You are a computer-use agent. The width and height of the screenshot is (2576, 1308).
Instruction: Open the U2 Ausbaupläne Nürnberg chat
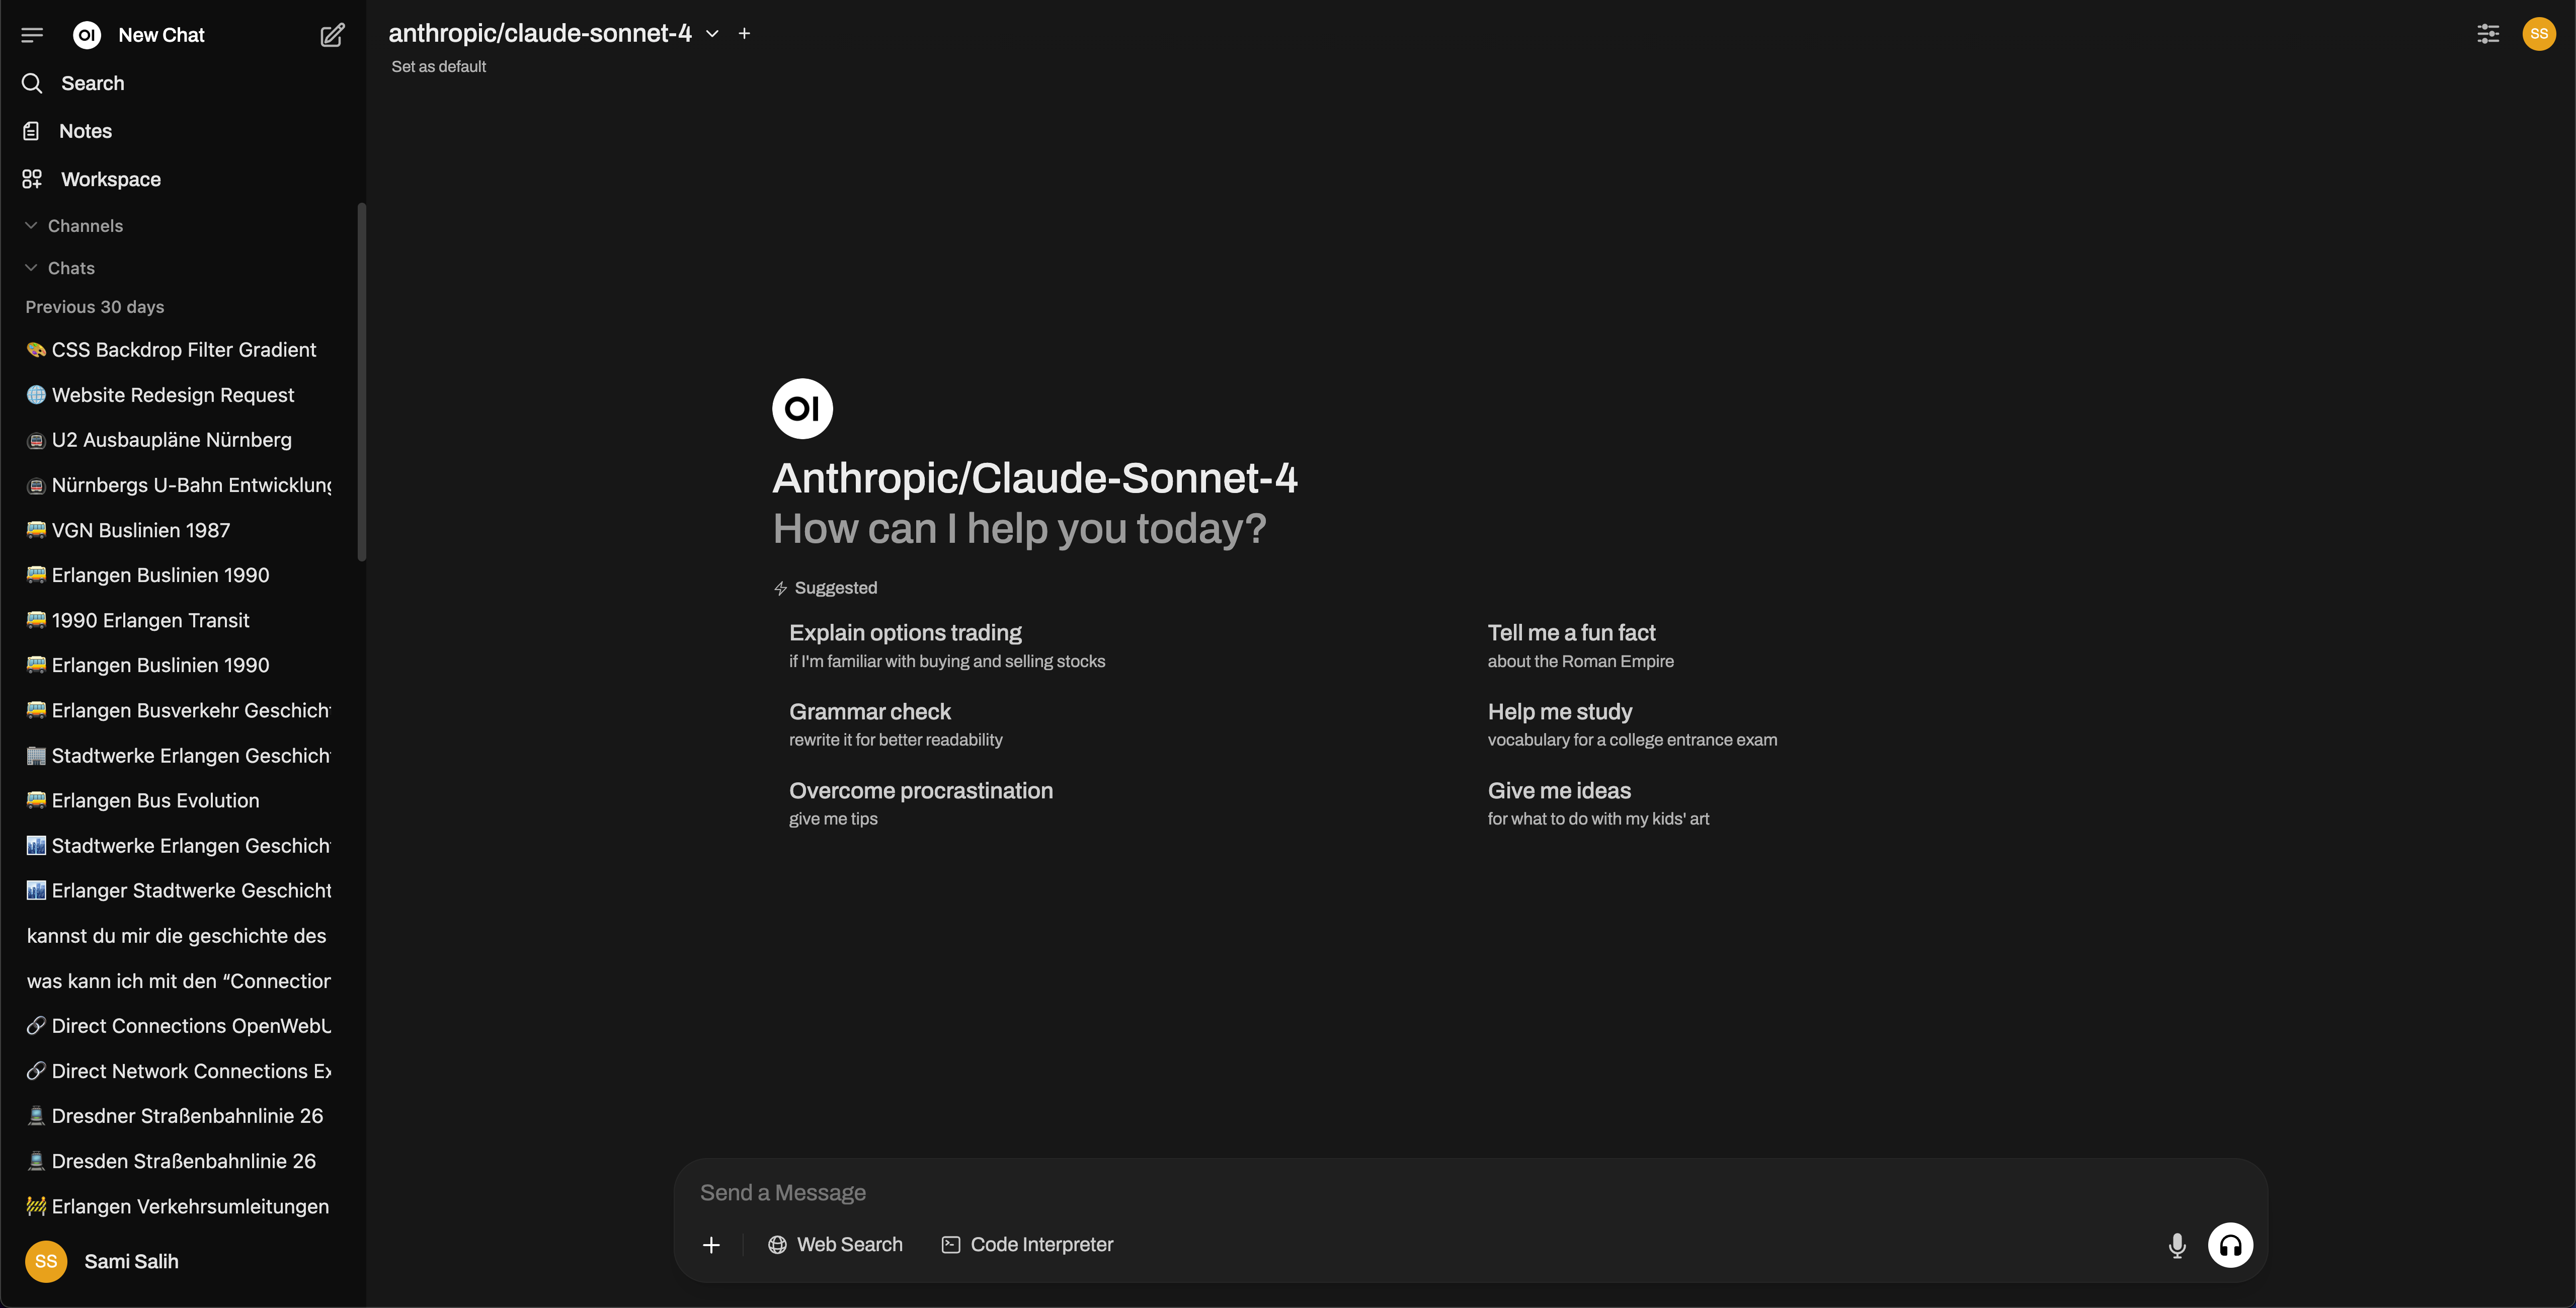178,440
